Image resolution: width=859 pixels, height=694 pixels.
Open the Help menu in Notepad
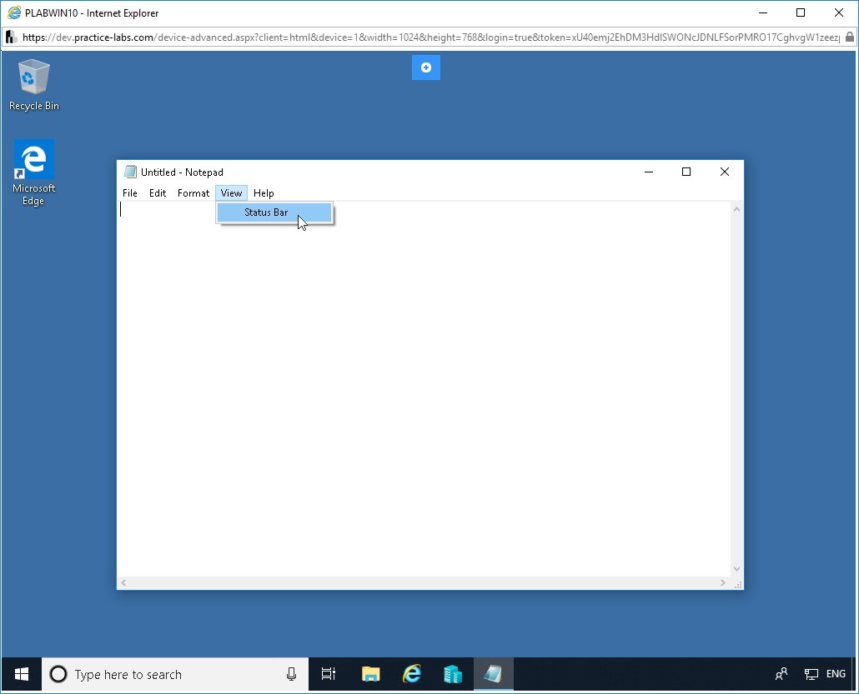click(x=264, y=193)
